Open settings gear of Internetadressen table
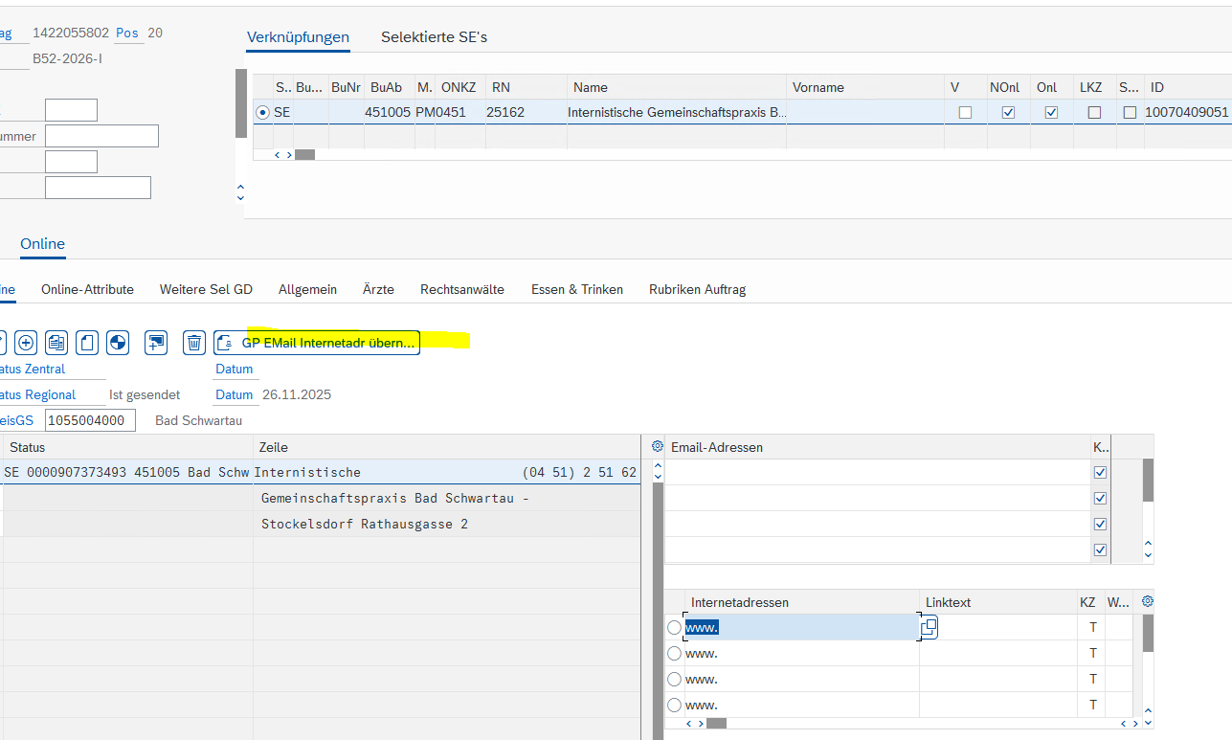Viewport: 1232px width, 740px height. pyautogui.click(x=1148, y=601)
